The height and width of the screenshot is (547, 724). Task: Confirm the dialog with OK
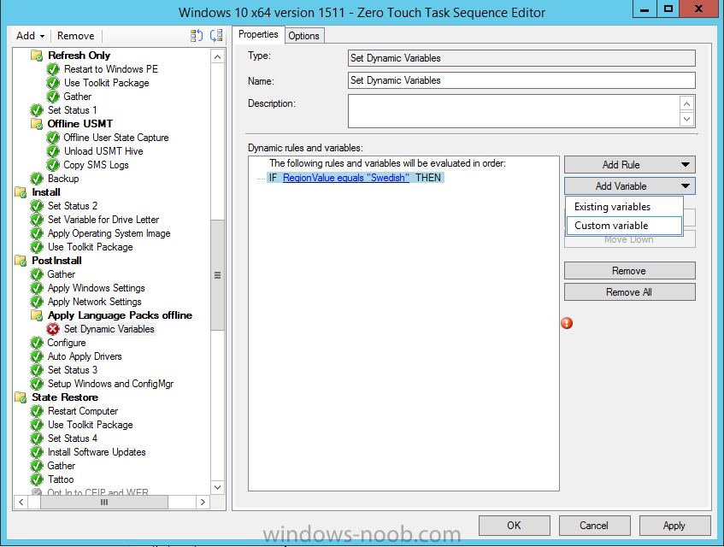point(514,526)
